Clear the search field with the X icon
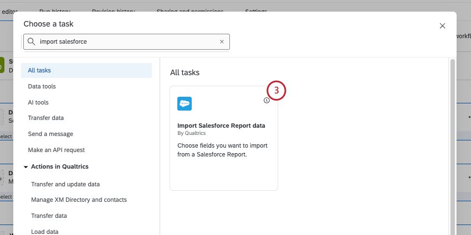This screenshot has width=471, height=235. click(222, 41)
